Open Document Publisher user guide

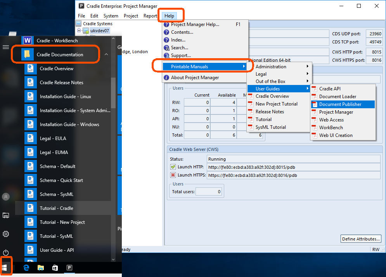(x=343, y=104)
